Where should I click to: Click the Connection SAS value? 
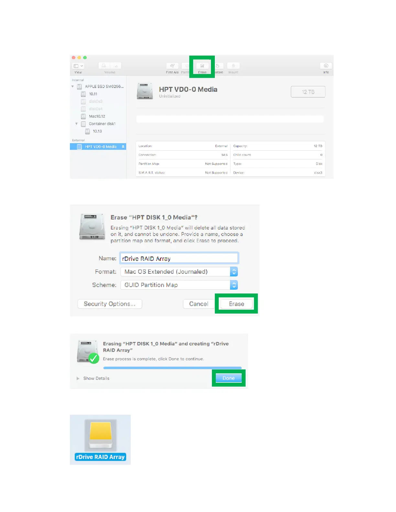pyautogui.click(x=224, y=155)
